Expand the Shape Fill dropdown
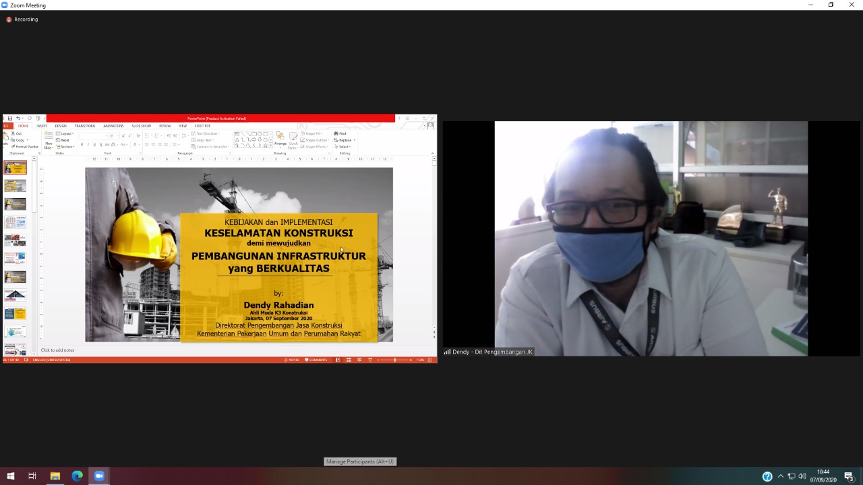Screen dimensions: 863x485 (312, 133)
